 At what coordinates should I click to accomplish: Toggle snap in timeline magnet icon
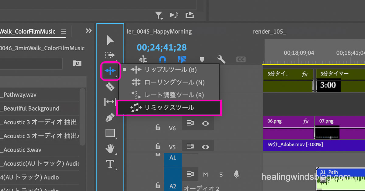click(x=163, y=59)
